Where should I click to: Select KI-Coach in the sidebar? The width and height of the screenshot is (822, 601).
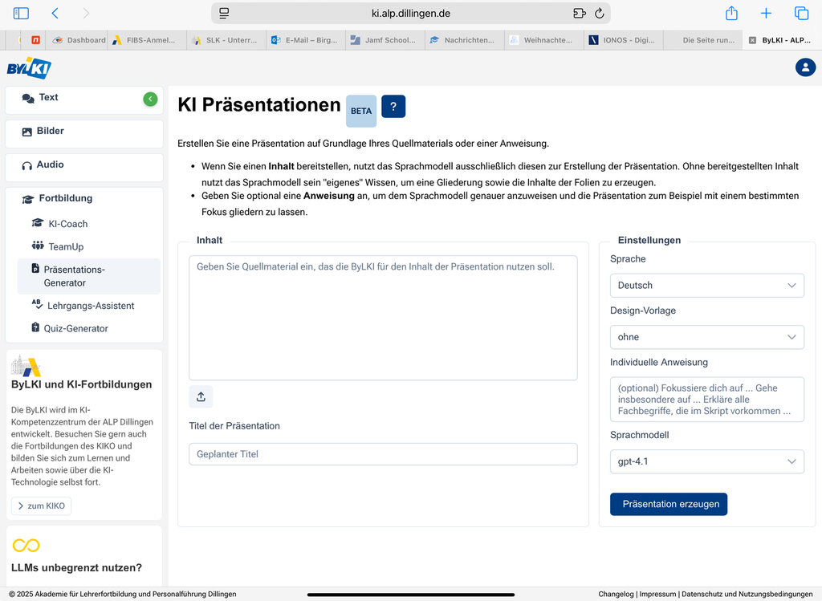coord(67,224)
